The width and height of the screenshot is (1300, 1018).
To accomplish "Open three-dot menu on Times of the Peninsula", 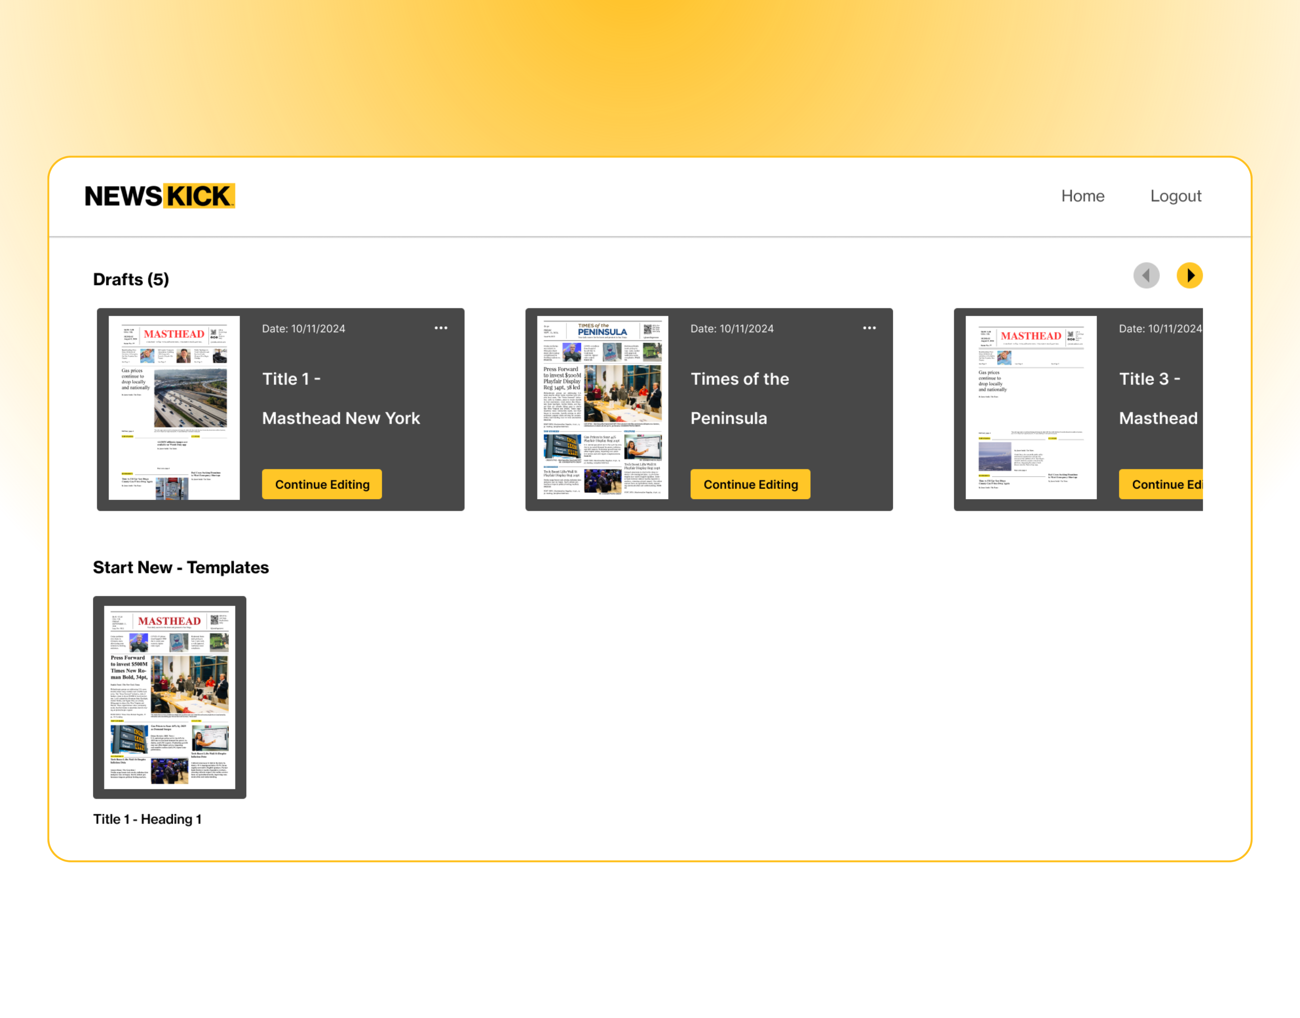I will coord(869,328).
